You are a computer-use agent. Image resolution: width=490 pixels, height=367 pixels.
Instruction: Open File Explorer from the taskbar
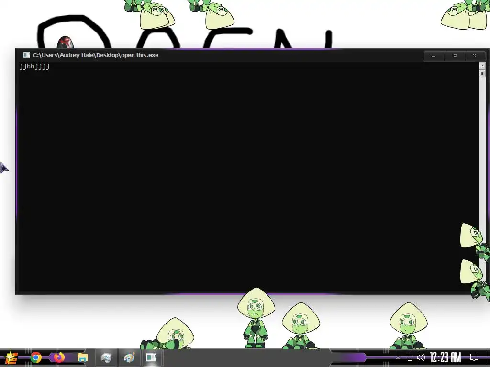point(82,357)
